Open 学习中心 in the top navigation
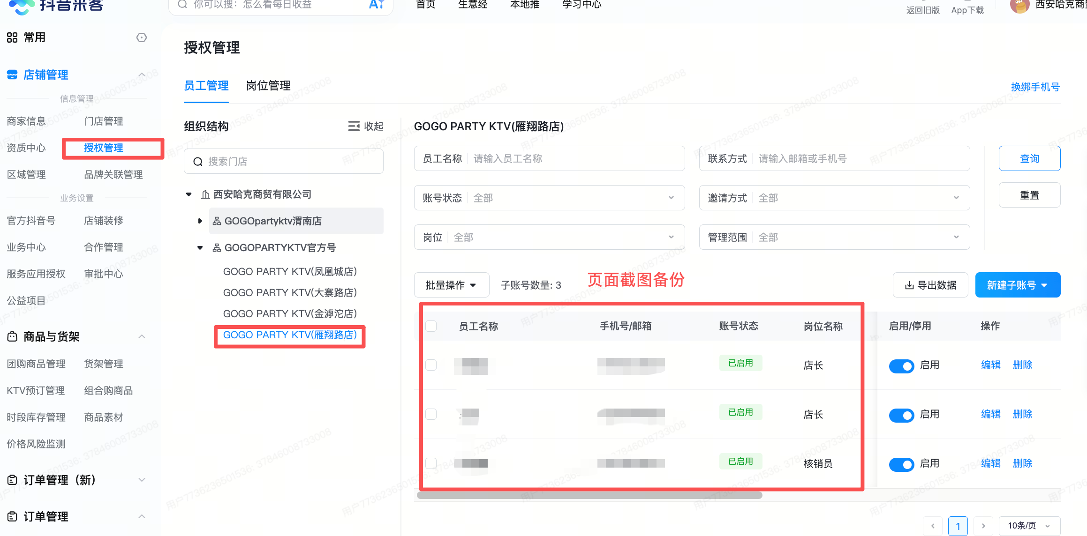 pos(581,4)
